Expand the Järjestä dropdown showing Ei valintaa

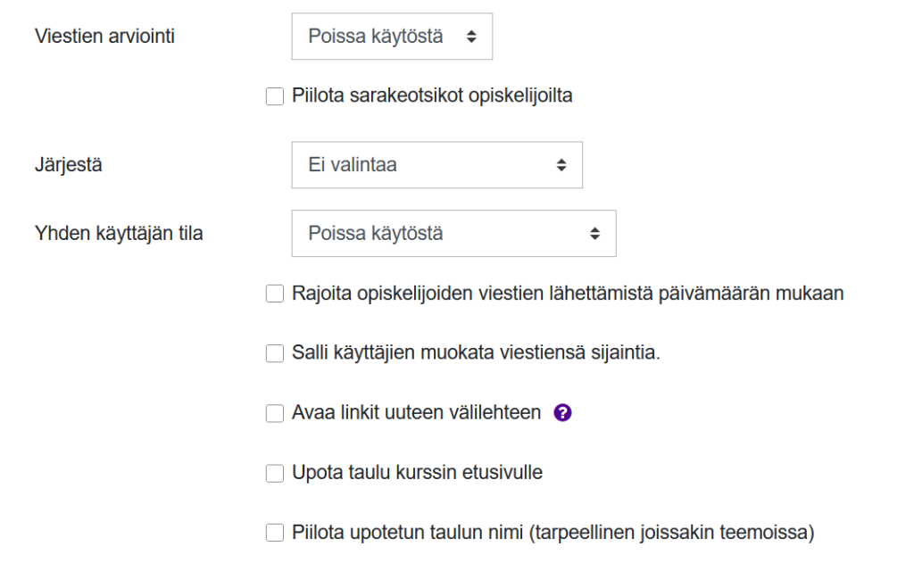point(436,165)
